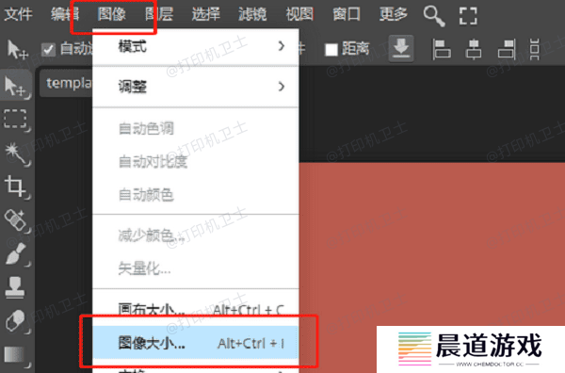565x373 pixels.
Task: Select the Brush tool
Action: 16,253
